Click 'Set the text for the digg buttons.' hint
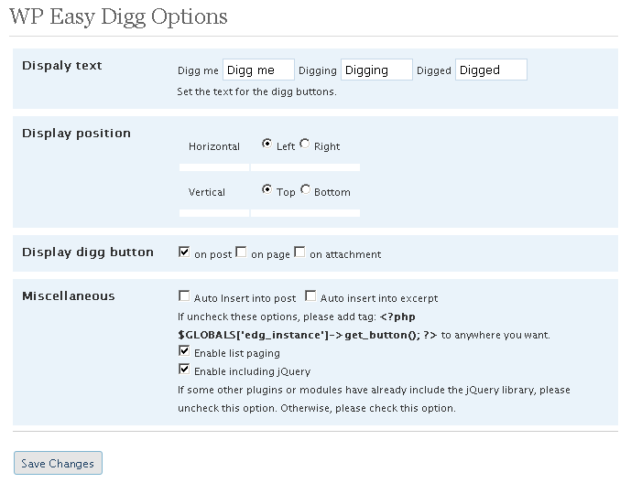 256,91
